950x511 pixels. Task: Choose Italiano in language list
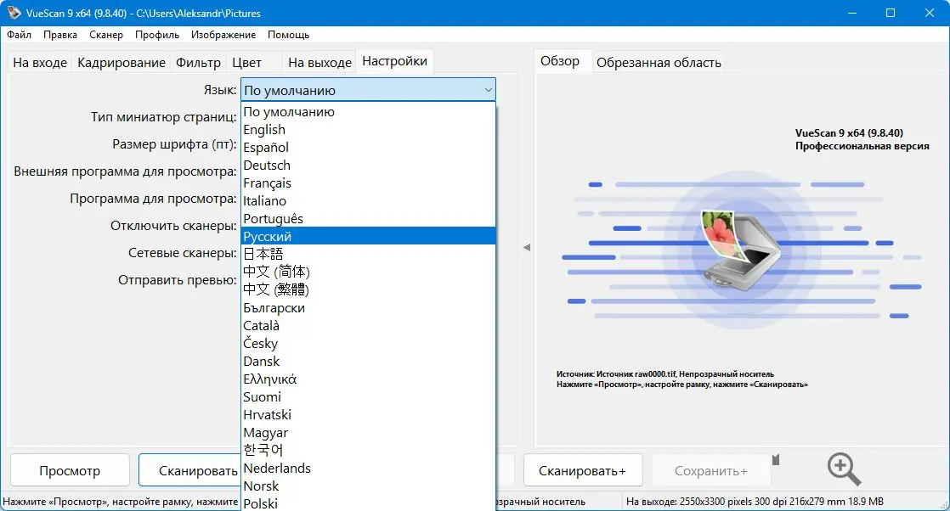coord(369,200)
